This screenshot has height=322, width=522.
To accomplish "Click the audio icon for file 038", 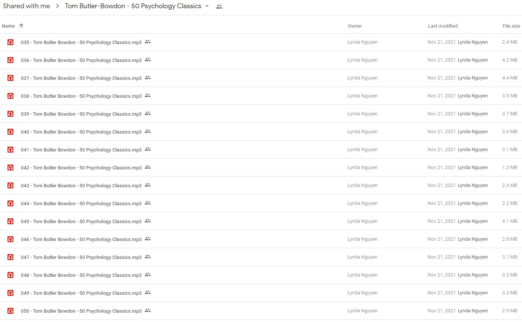I will [10, 96].
